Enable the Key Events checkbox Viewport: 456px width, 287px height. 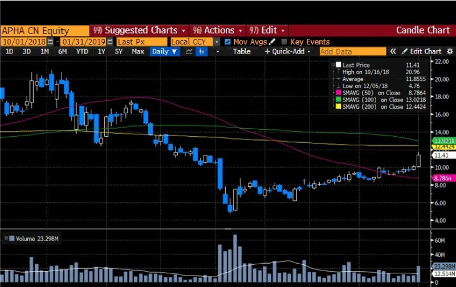click(284, 42)
